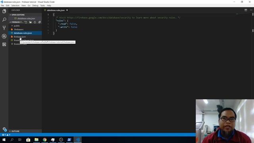Viewport: 254px width, 143px height.
Task: Open the editor More Actions ellipsis
Action: pyautogui.click(x=251, y=10)
